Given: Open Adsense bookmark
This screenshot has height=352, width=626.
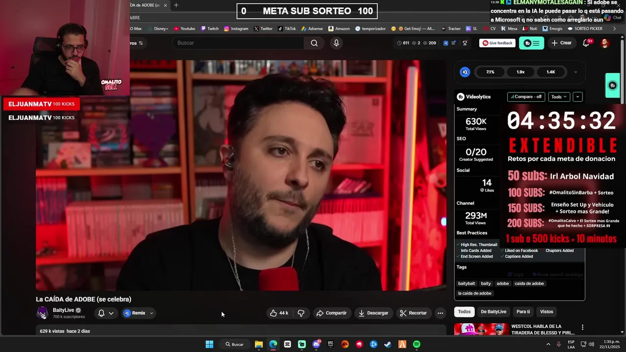Looking at the screenshot, I should pyautogui.click(x=312, y=29).
